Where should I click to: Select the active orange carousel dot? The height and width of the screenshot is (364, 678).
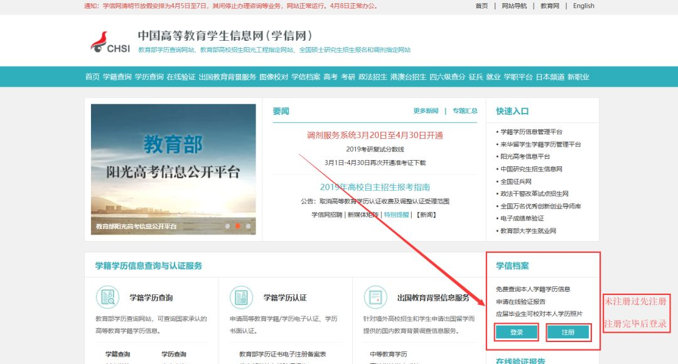pyautogui.click(x=238, y=226)
